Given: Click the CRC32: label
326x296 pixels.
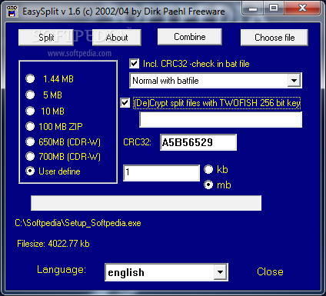Looking at the screenshot, I should 137,142.
